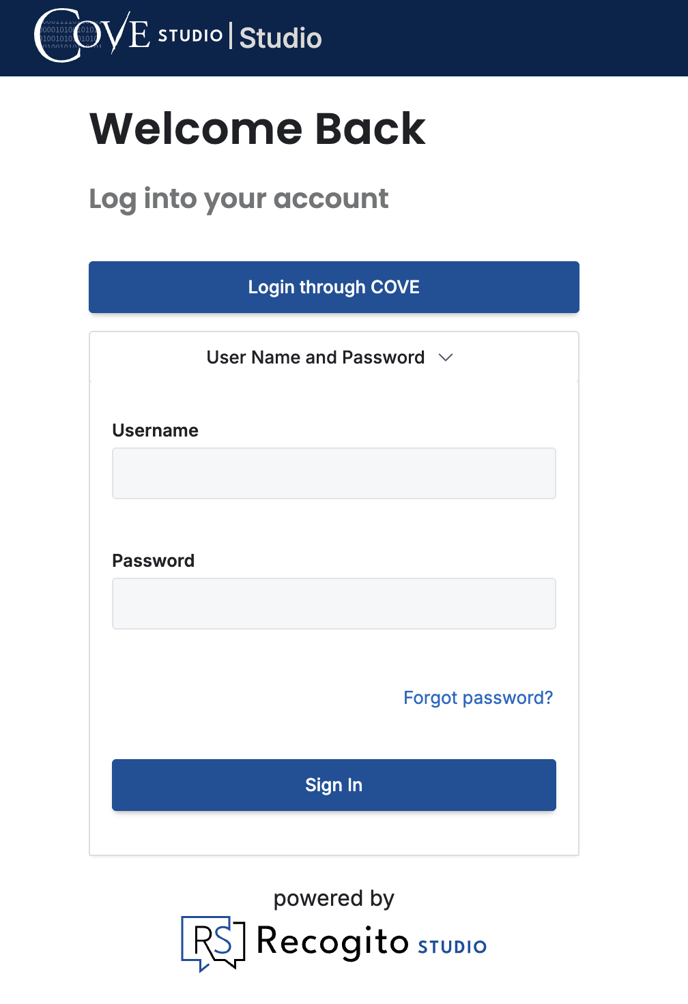
Task: Click the Welcome Back heading
Action: pyautogui.click(x=257, y=128)
